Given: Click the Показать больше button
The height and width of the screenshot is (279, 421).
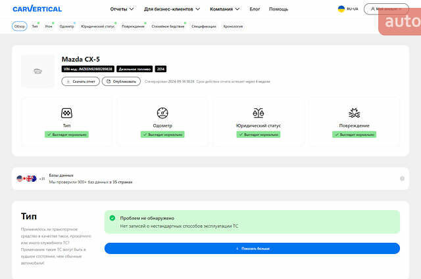Looking at the screenshot, I should (x=252, y=248).
